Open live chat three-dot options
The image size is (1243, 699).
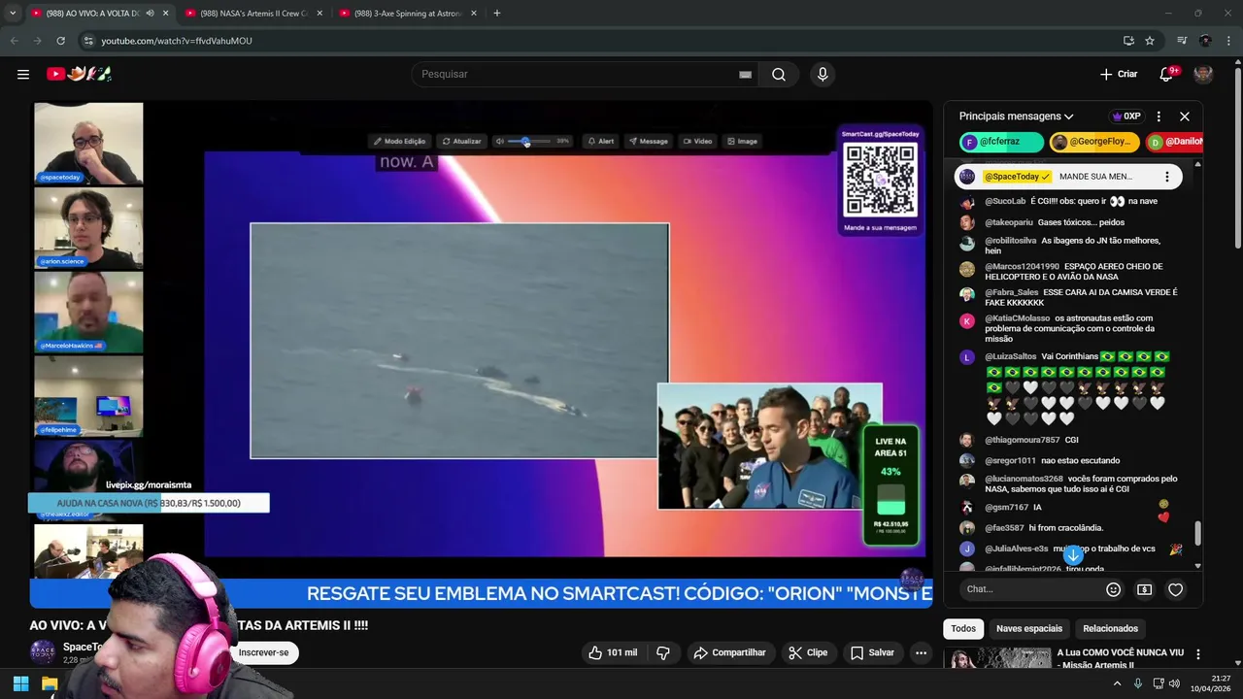coord(1159,116)
